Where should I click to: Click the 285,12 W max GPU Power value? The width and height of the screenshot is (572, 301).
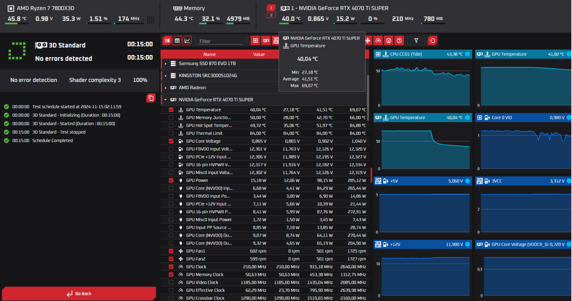pyautogui.click(x=357, y=180)
